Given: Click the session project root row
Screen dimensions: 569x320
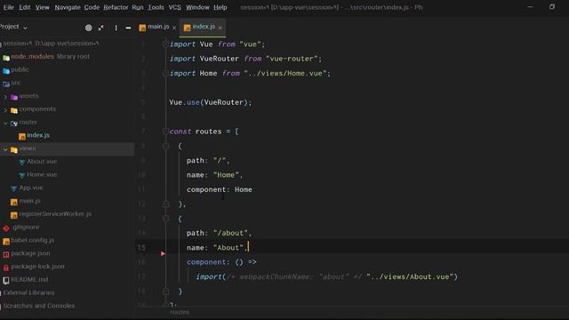Looking at the screenshot, I should coord(68,44).
